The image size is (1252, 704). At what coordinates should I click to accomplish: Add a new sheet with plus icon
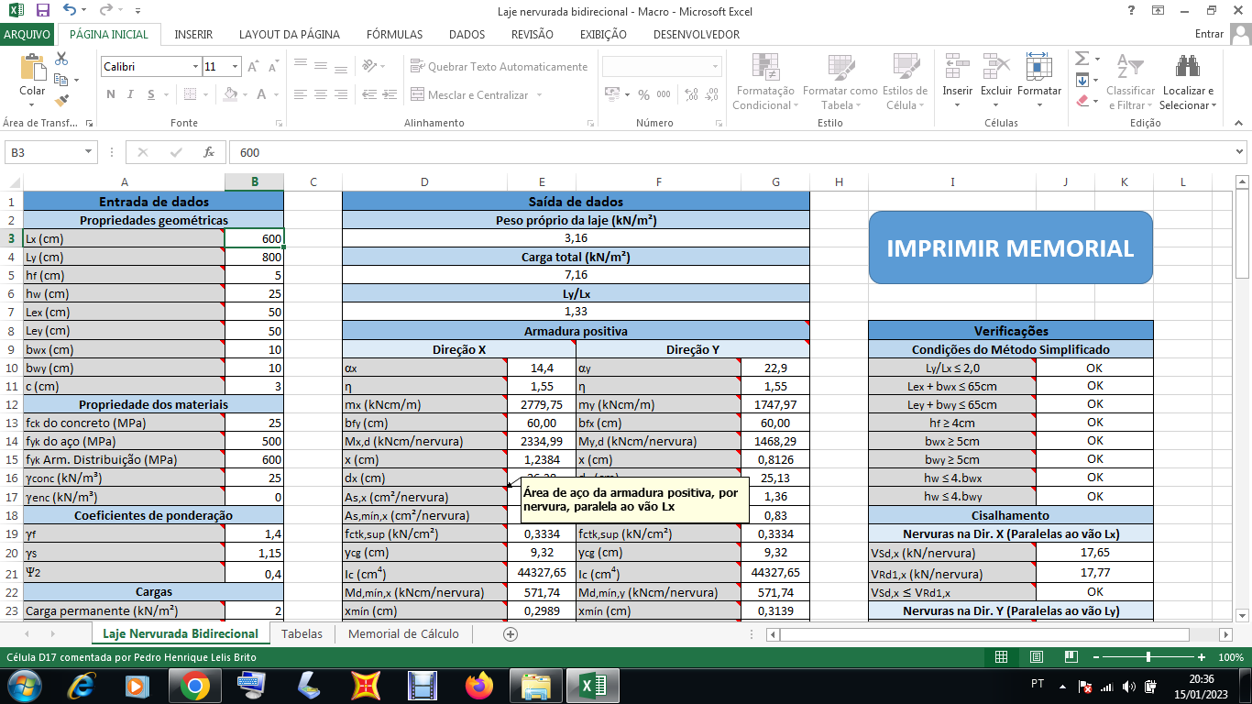pos(511,633)
